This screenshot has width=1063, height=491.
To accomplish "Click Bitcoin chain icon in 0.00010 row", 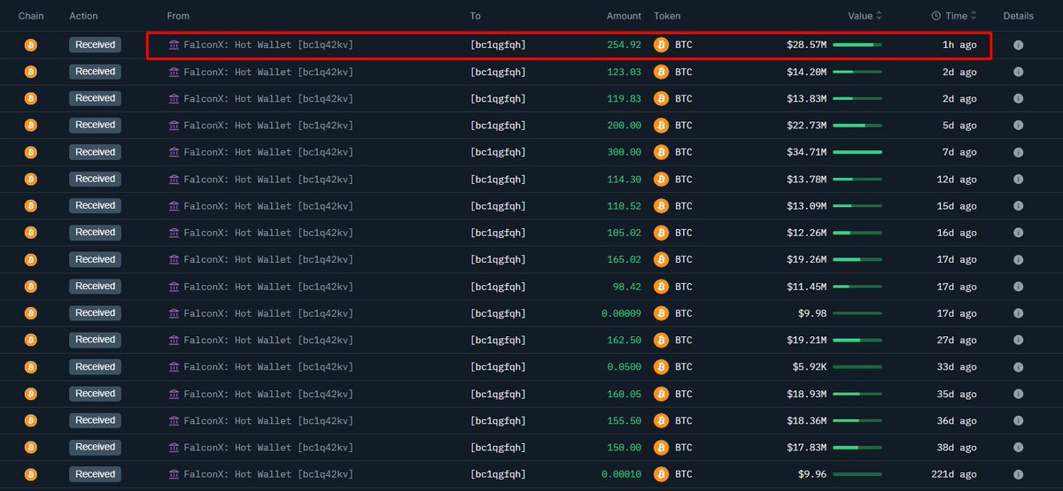I will [30, 474].
